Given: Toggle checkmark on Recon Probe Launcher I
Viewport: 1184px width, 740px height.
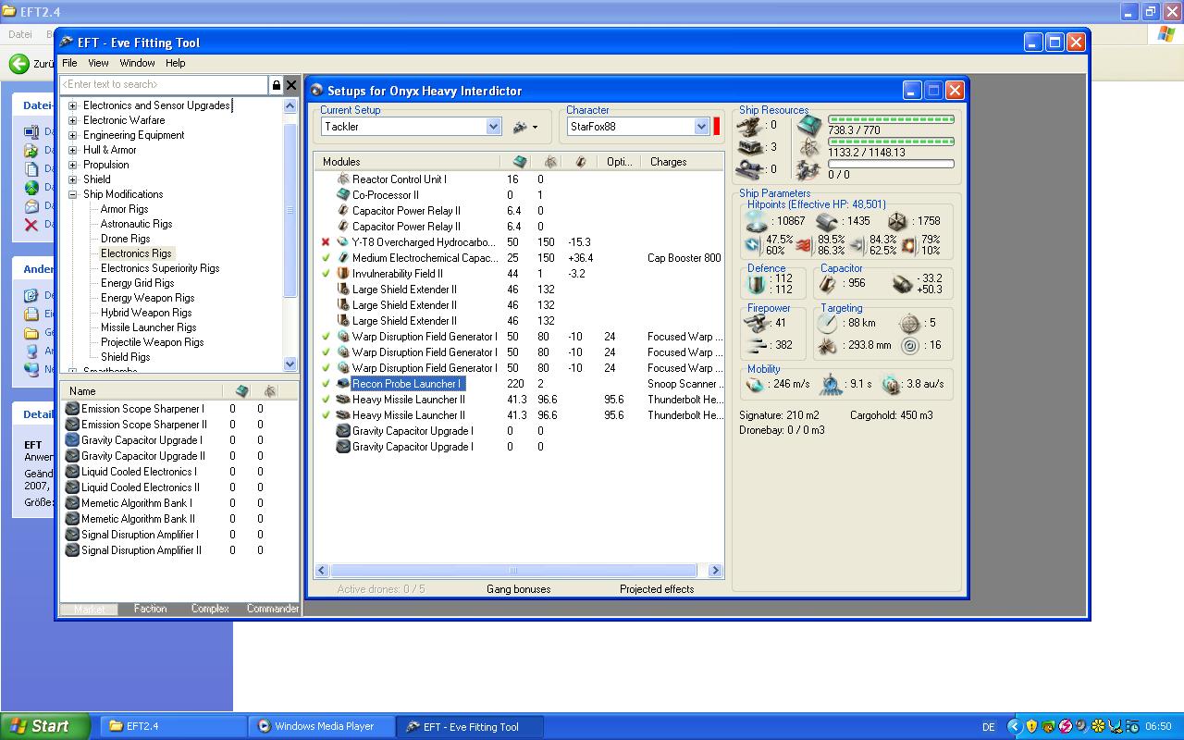Looking at the screenshot, I should [326, 384].
